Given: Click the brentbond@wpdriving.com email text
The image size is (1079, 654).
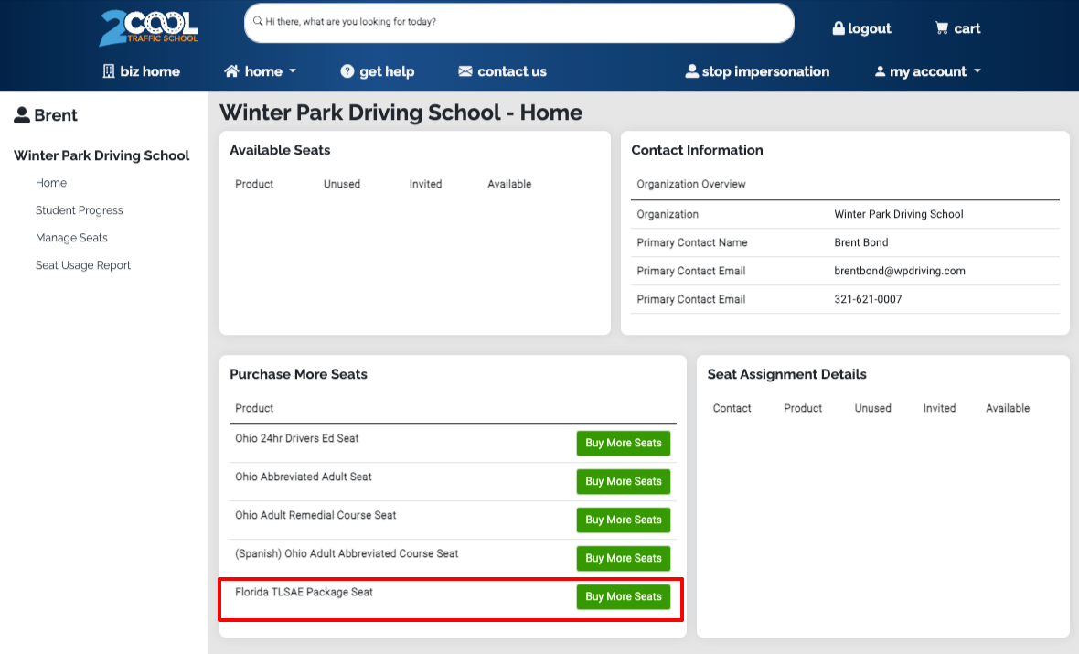Looking at the screenshot, I should pos(900,271).
